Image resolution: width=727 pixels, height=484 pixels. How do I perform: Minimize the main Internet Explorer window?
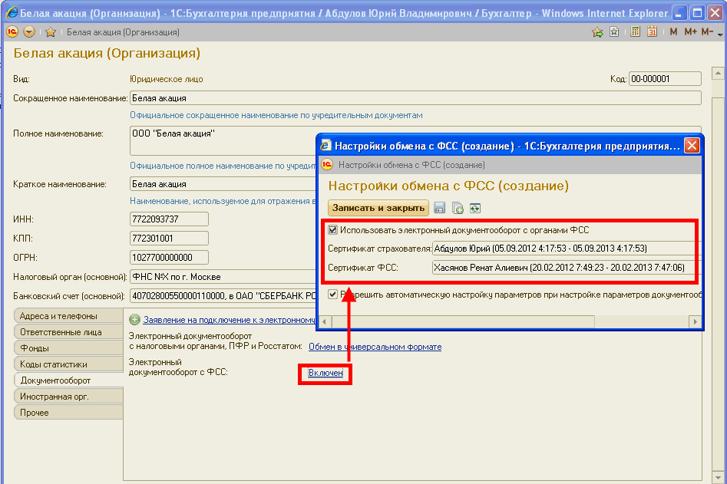coord(679,13)
